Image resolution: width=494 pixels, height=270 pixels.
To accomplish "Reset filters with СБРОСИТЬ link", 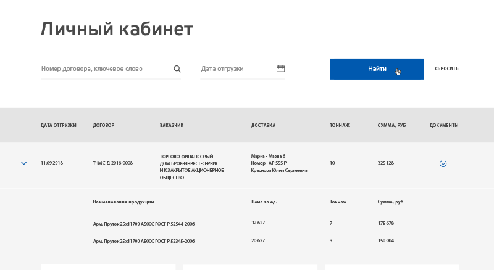I will 446,68.
